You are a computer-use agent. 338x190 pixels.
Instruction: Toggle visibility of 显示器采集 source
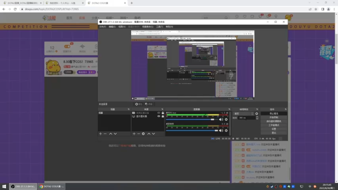coord(159,117)
